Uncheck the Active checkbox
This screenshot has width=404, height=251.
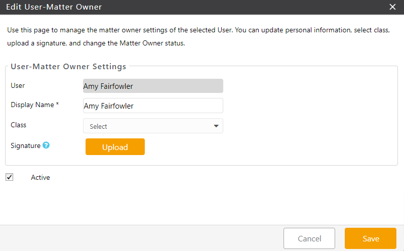tap(10, 177)
